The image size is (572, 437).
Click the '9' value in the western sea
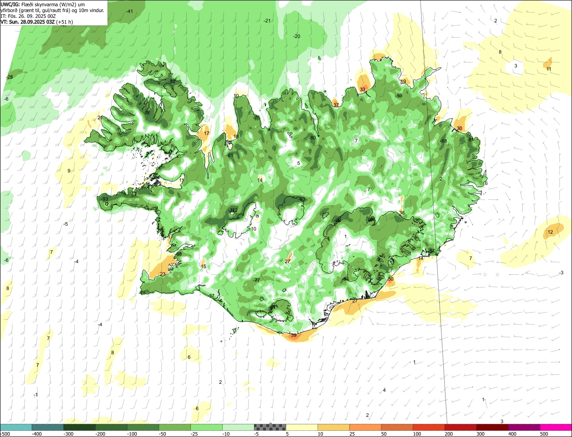(x=69, y=171)
